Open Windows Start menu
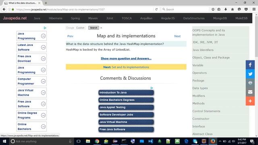 4,141
